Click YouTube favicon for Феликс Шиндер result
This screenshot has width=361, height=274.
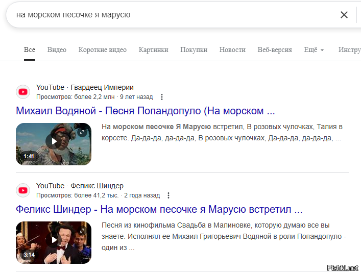pos(23,190)
